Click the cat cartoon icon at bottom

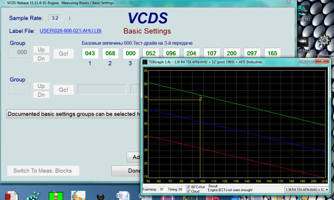[x=78, y=195]
